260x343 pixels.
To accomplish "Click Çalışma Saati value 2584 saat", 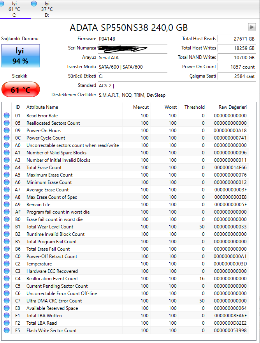I will (x=237, y=76).
